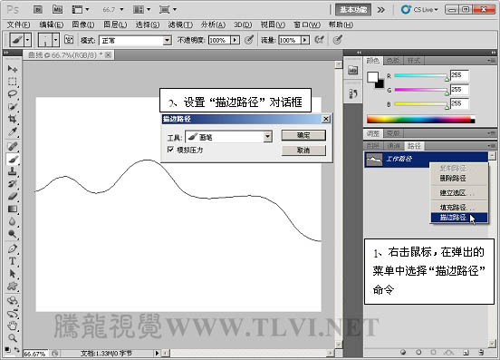Confirm the Stroke Path dialog
Viewport: 500px width, 360px height.
click(x=303, y=135)
